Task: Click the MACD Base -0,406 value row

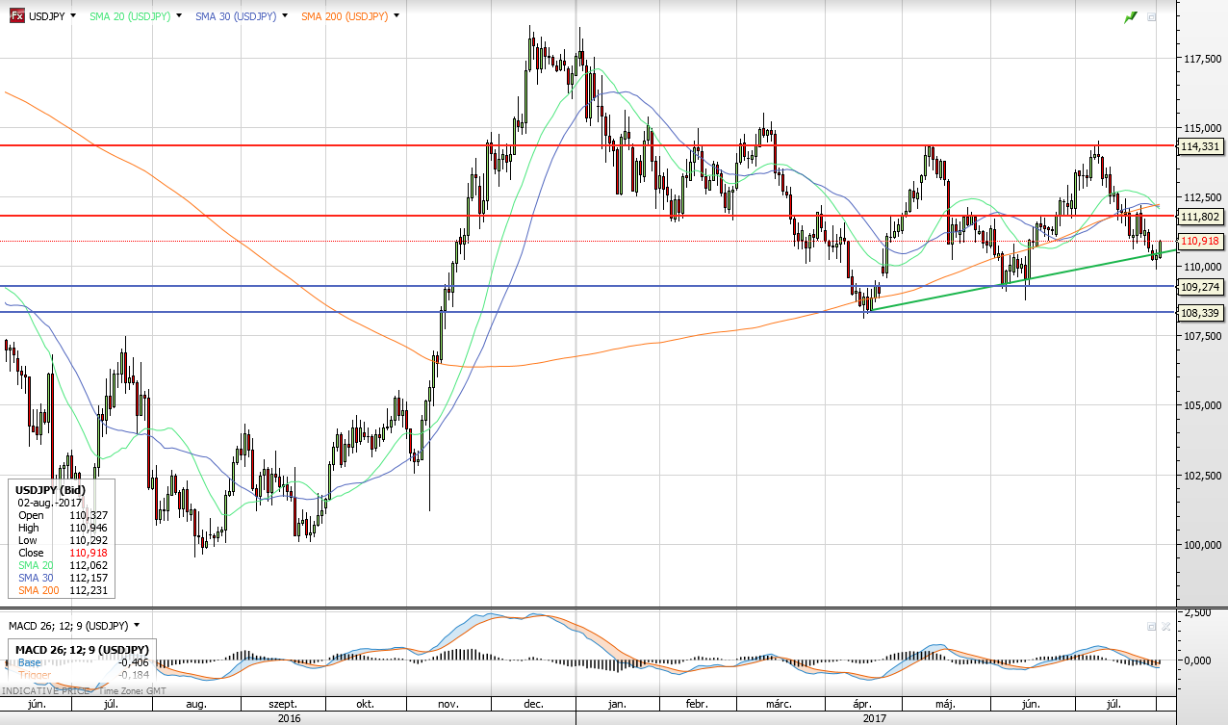Action: coord(81,662)
